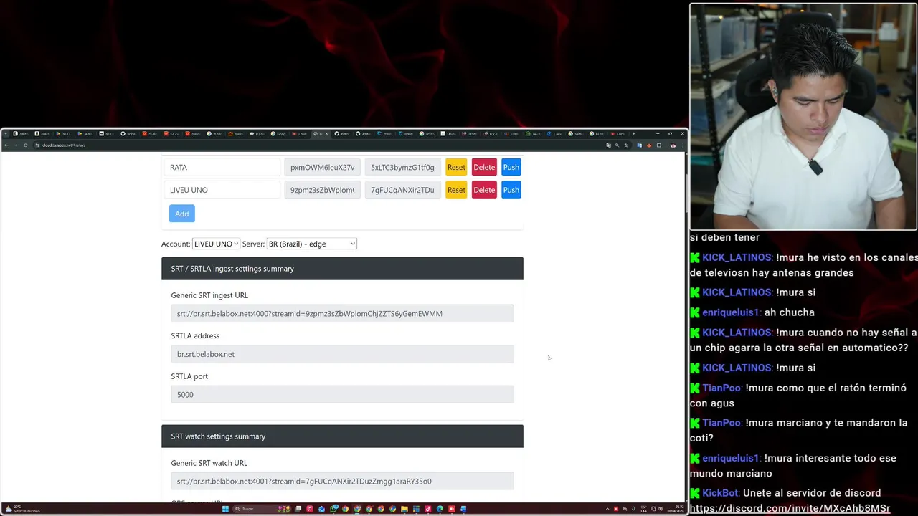Delete the RATA relay account

coord(484,167)
